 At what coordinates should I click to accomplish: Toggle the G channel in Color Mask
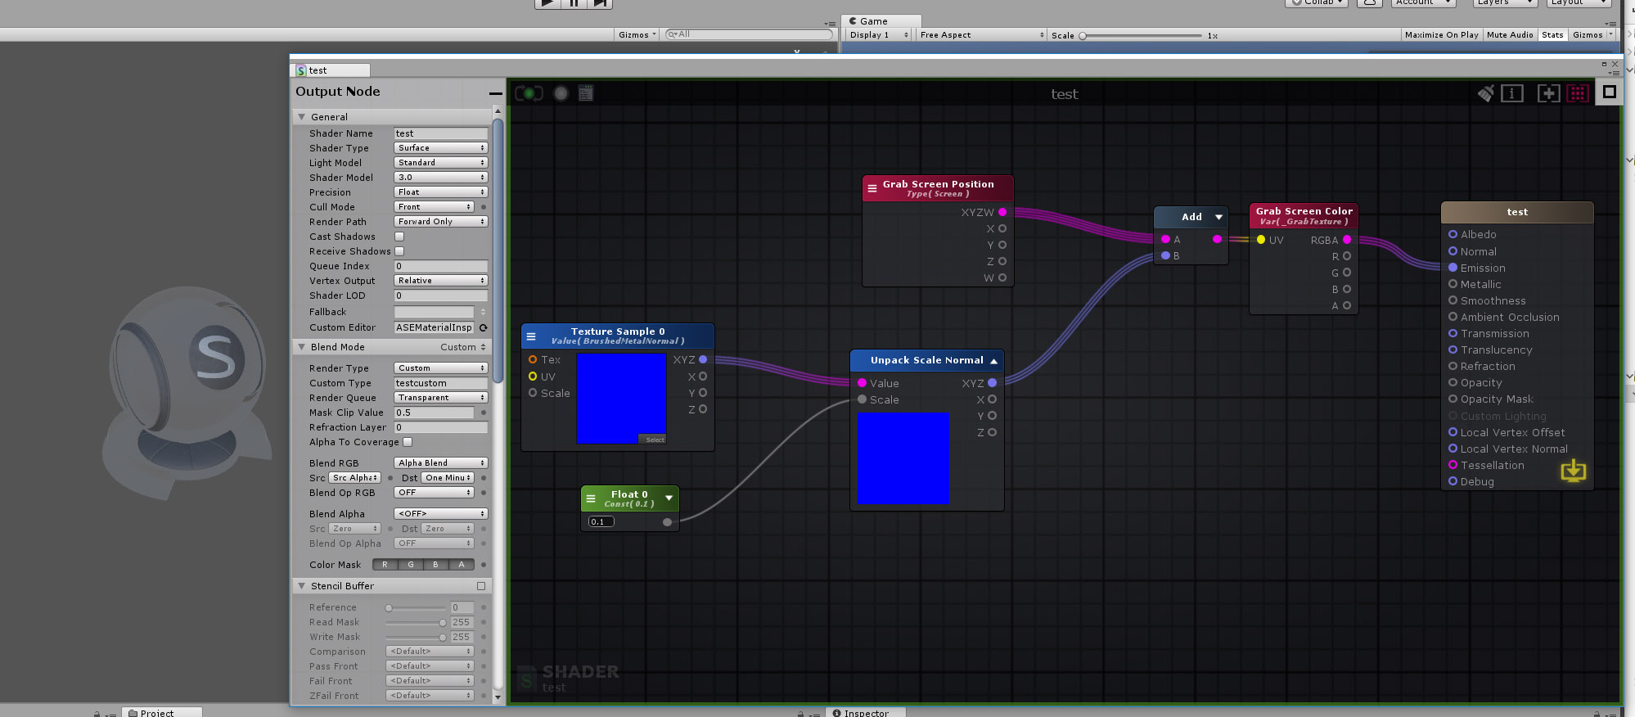411,565
